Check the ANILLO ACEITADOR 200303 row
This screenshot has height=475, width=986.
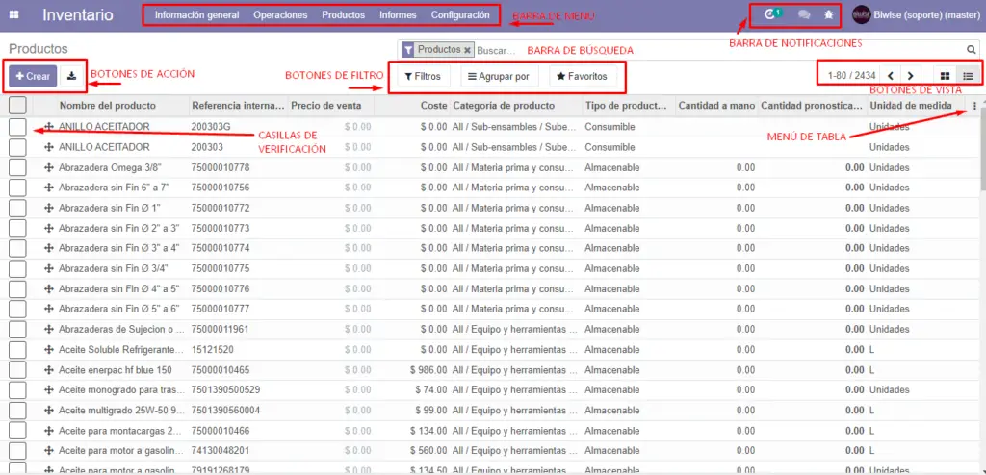(17, 148)
